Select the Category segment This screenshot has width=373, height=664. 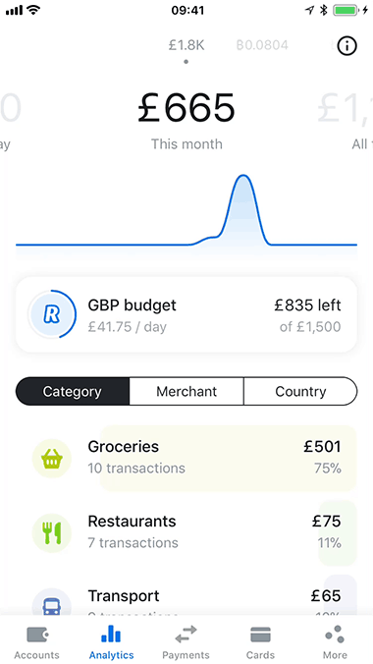pyautogui.click(x=73, y=391)
